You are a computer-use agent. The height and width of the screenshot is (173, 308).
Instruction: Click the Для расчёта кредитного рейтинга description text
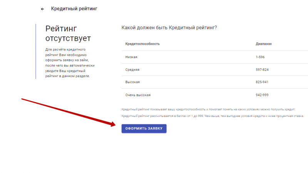pyautogui.click(x=70, y=63)
